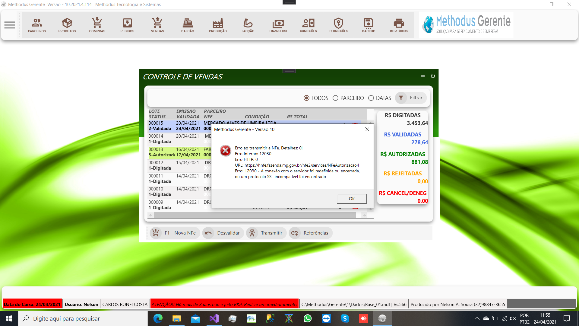
Task: Open the Produtos module
Action: click(67, 25)
